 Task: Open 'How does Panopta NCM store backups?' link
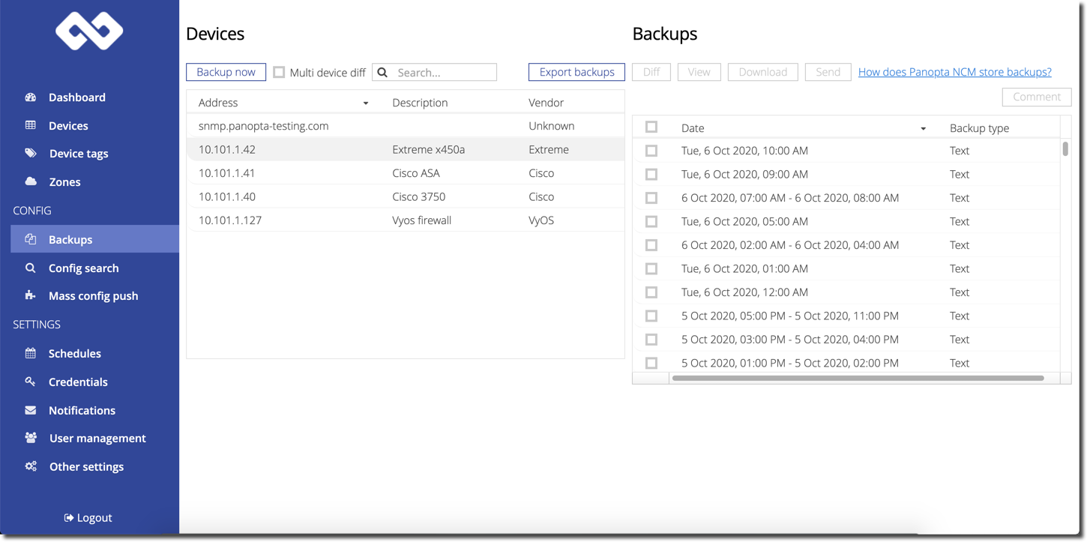click(x=954, y=72)
